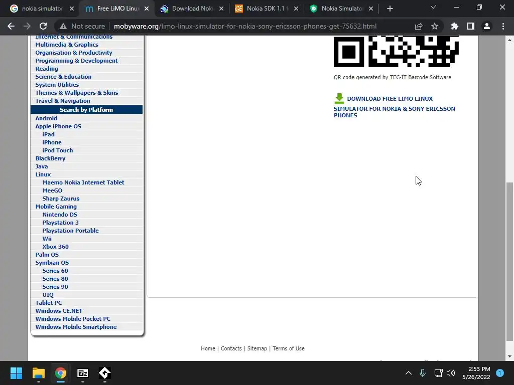Select the Android platform
Screen dimensions: 514x385
pyautogui.click(x=46, y=118)
